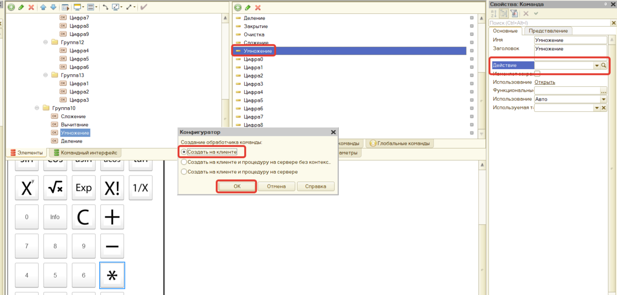Switch to the Командный интерфейс tab
Screen dimensions: 617x295
click(x=85, y=152)
